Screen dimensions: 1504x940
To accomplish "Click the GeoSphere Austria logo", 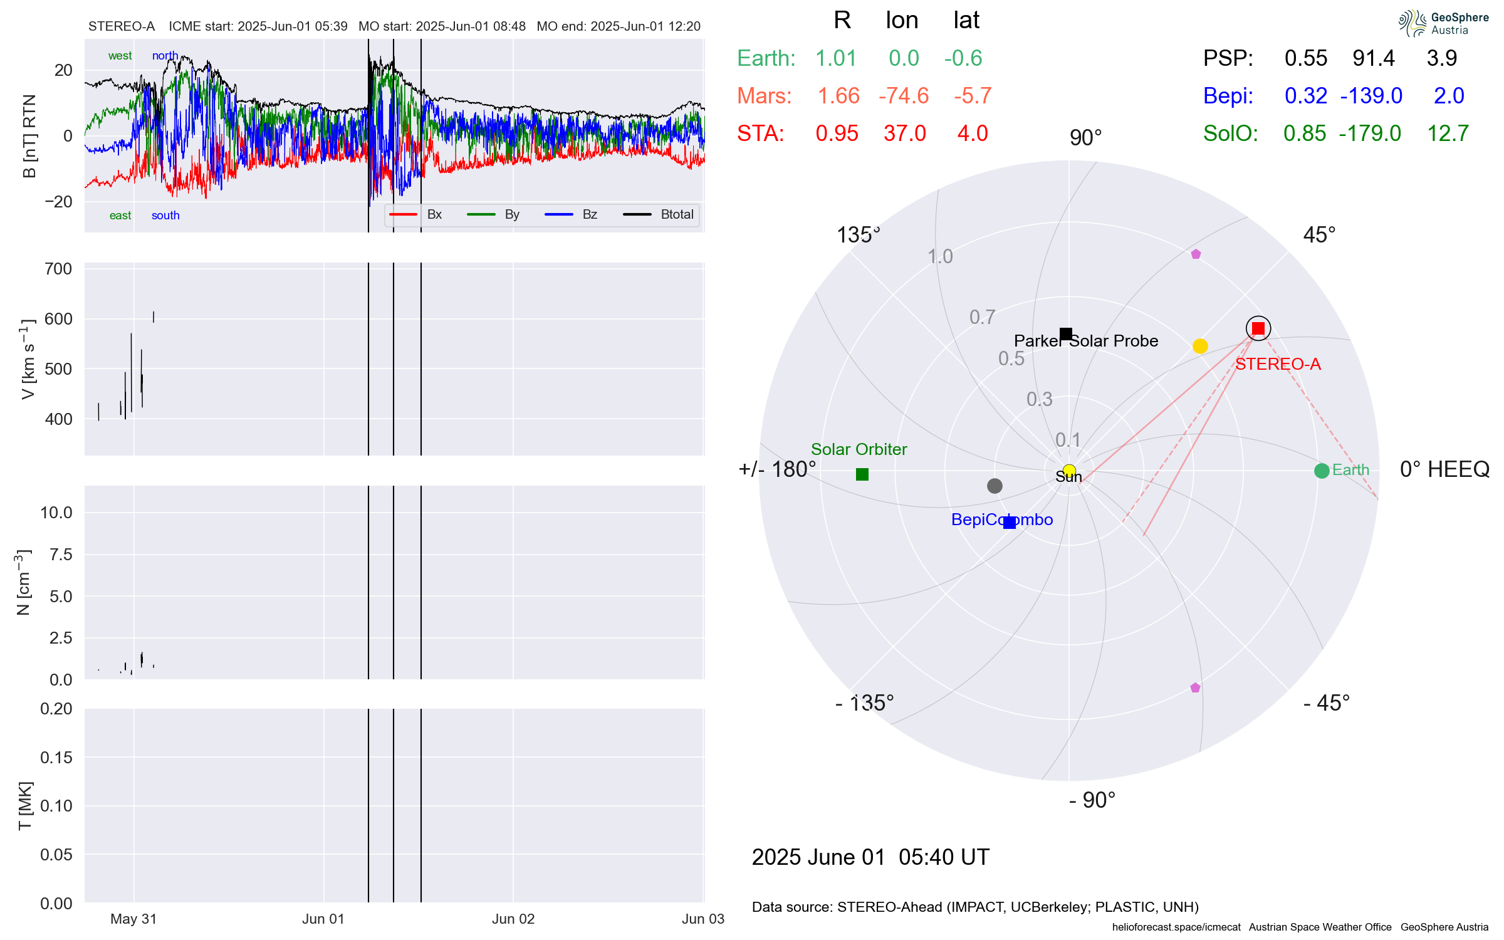I will pos(1443,23).
